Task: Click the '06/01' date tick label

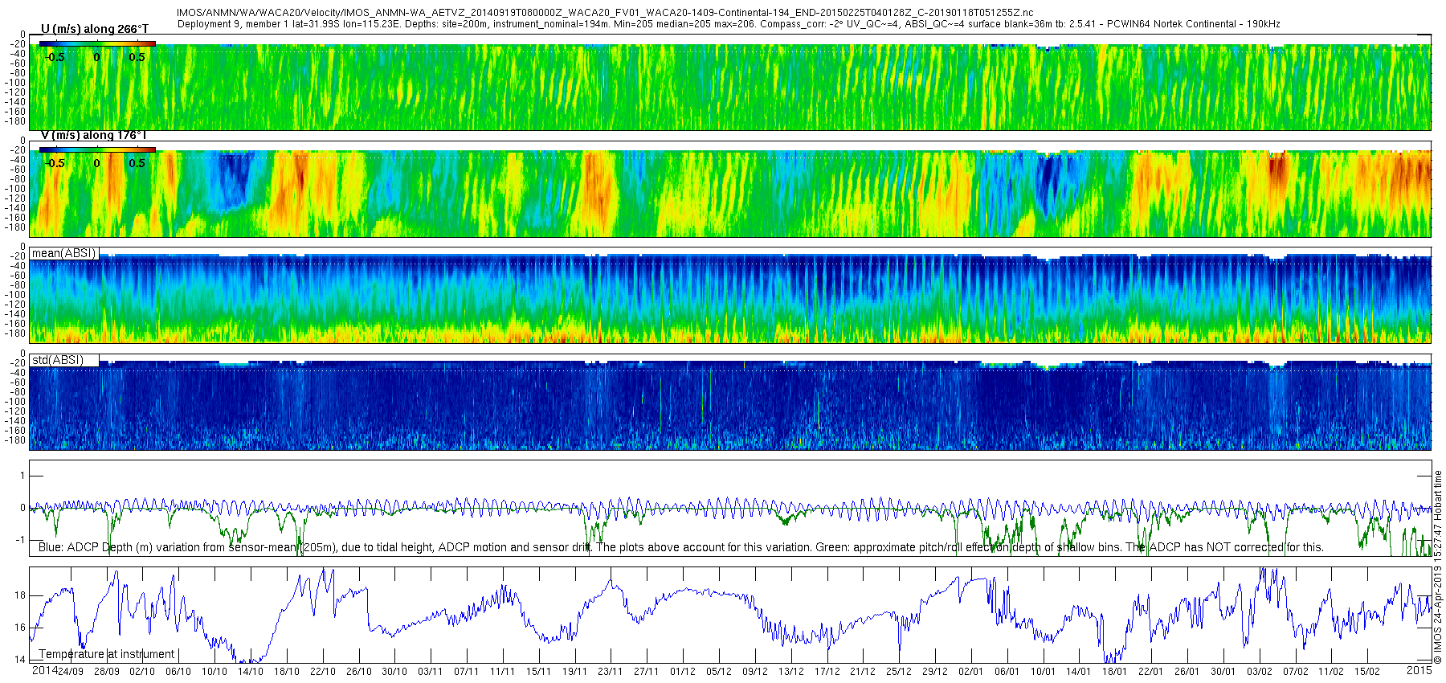Action: [1007, 671]
